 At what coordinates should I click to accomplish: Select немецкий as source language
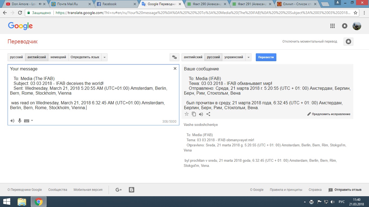pos(58,57)
